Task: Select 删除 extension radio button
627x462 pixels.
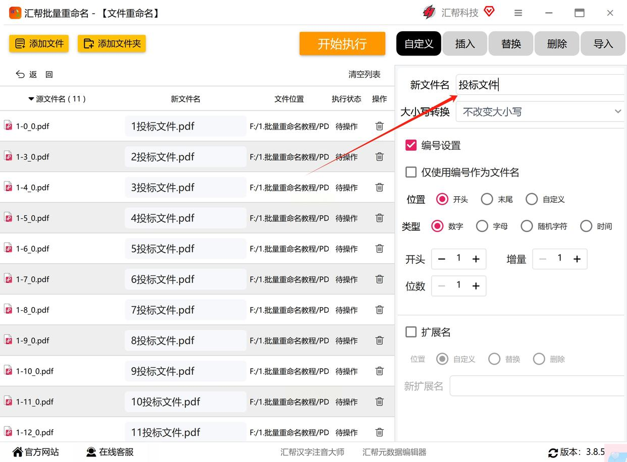Action: pyautogui.click(x=539, y=359)
